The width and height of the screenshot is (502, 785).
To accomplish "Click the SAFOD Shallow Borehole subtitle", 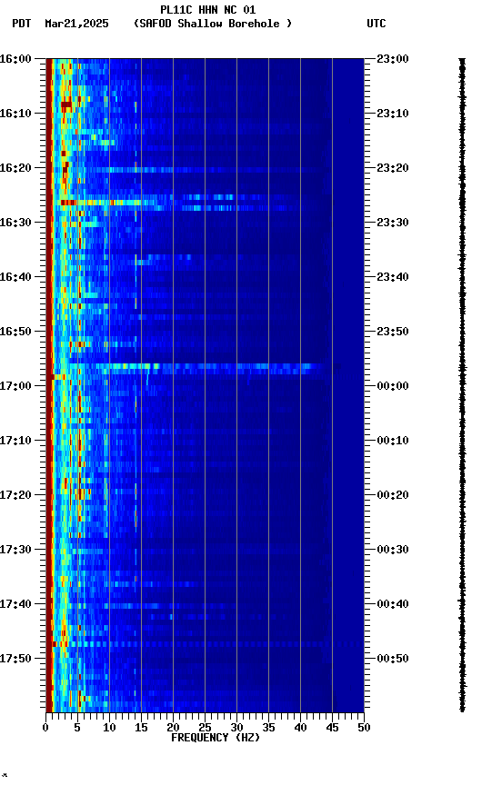I will (213, 24).
